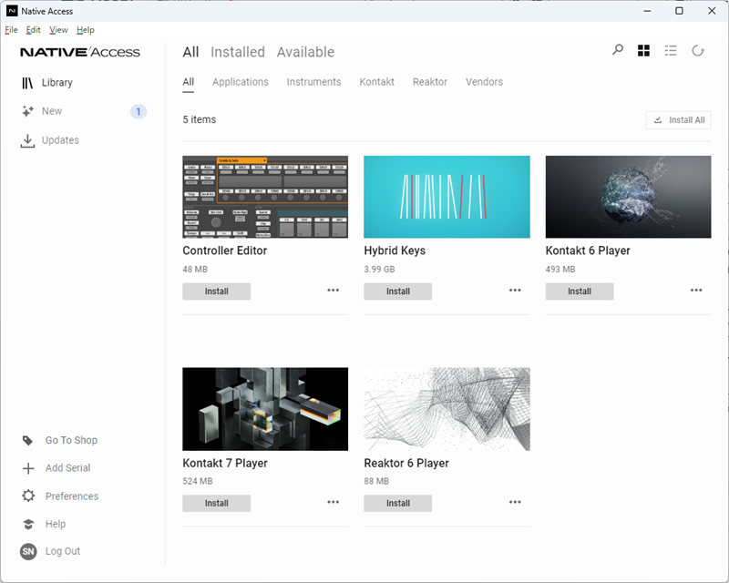
Task: Open the Updates section label
Action: pyautogui.click(x=60, y=140)
